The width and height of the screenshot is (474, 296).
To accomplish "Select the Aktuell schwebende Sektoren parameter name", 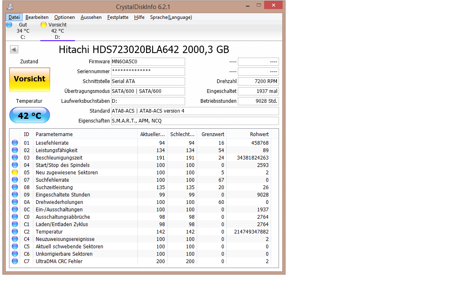I will pos(69,247).
